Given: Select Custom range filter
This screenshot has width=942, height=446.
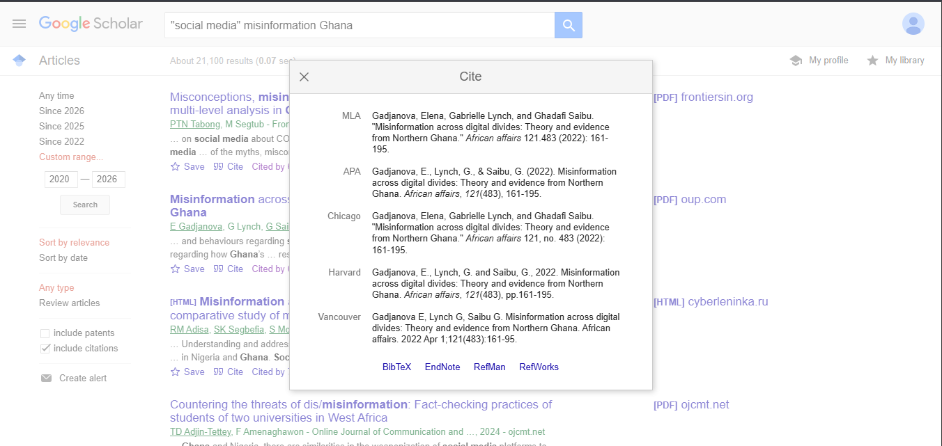Looking at the screenshot, I should point(70,157).
